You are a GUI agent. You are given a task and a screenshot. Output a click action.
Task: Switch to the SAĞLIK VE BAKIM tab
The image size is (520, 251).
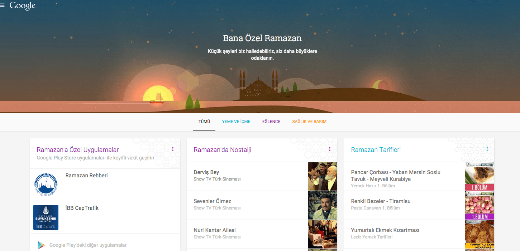309,122
